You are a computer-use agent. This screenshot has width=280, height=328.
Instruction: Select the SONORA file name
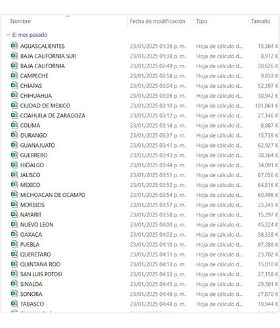coord(31,294)
